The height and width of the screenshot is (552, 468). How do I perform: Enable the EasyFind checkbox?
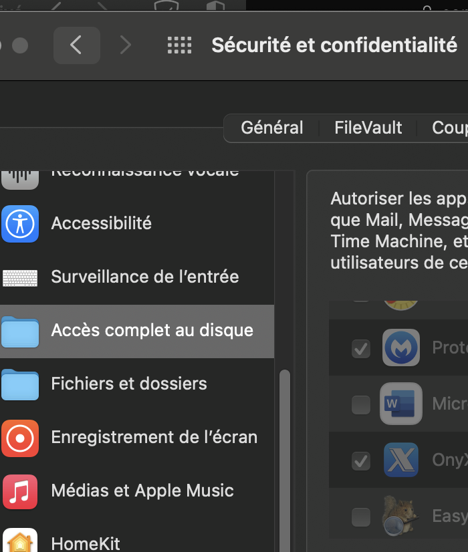point(361,517)
